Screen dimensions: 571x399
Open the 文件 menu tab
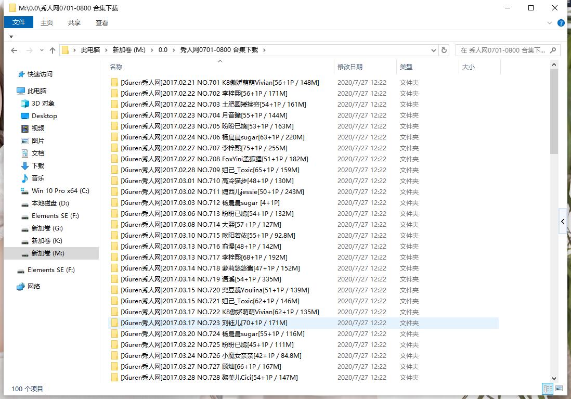[x=19, y=22]
